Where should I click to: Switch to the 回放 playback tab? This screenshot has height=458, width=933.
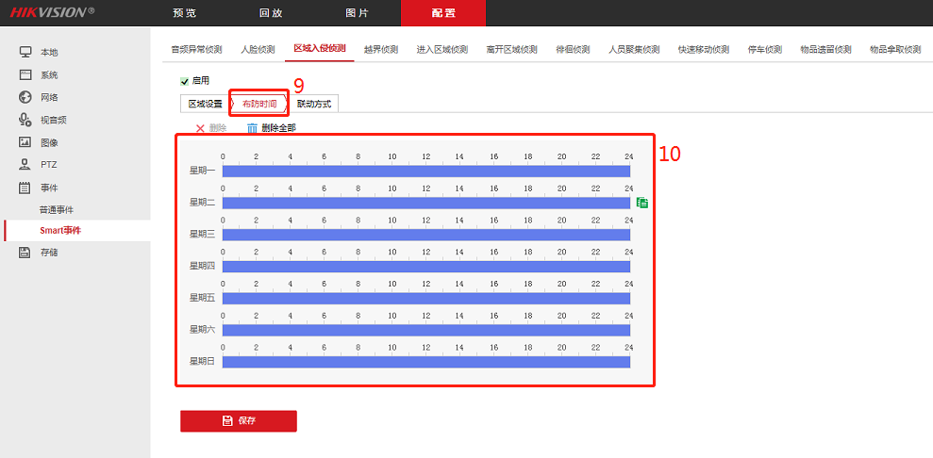tap(271, 13)
